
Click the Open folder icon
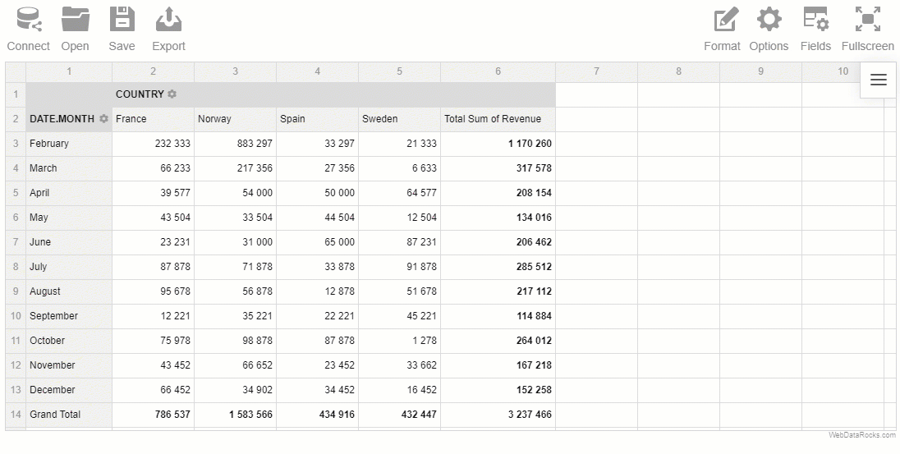[76, 20]
